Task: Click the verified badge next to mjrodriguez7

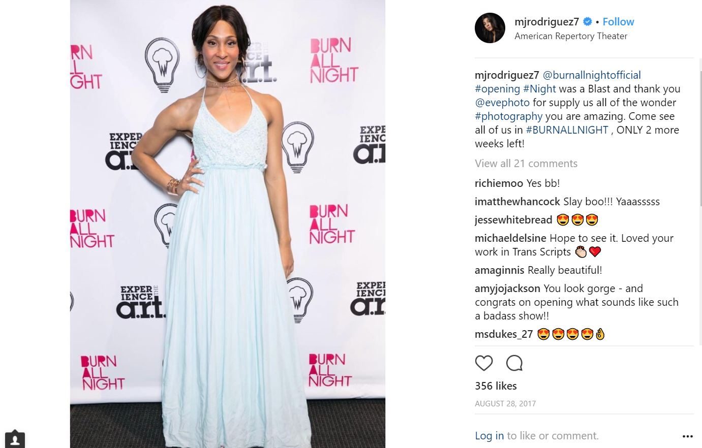Action: point(588,22)
